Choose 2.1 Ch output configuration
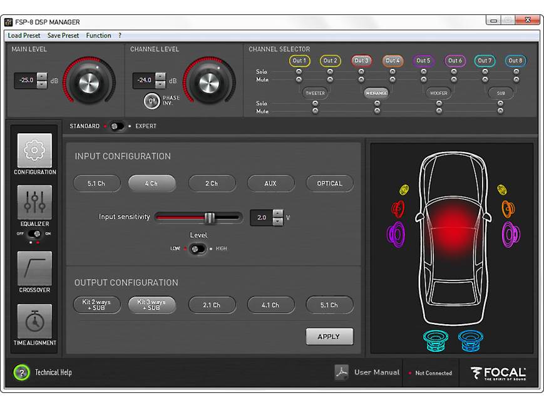 212,305
